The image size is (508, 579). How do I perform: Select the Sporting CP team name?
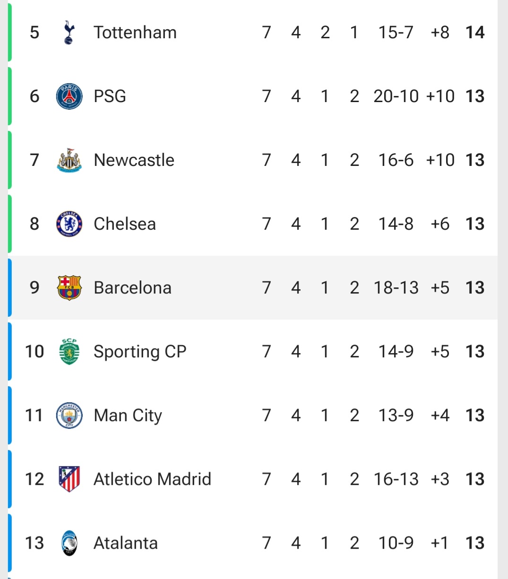click(140, 352)
